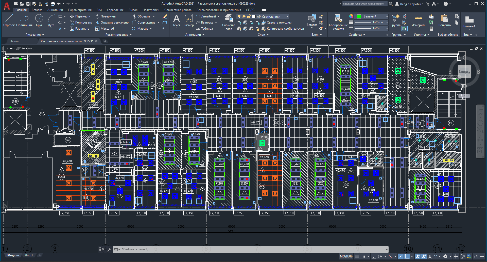Screen dimensions: 487x262
Task: Click the color wheel icon in Свойства
Action: [x=351, y=16]
